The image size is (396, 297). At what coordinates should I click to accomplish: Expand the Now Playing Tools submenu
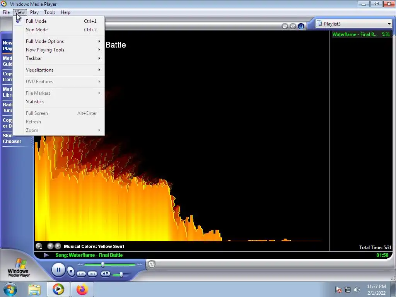pyautogui.click(x=59, y=50)
